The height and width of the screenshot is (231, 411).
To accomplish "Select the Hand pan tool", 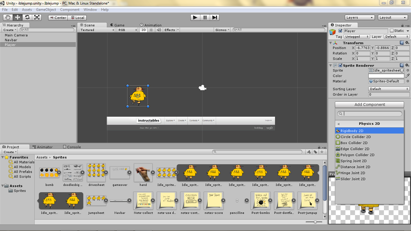I will 8,17.
